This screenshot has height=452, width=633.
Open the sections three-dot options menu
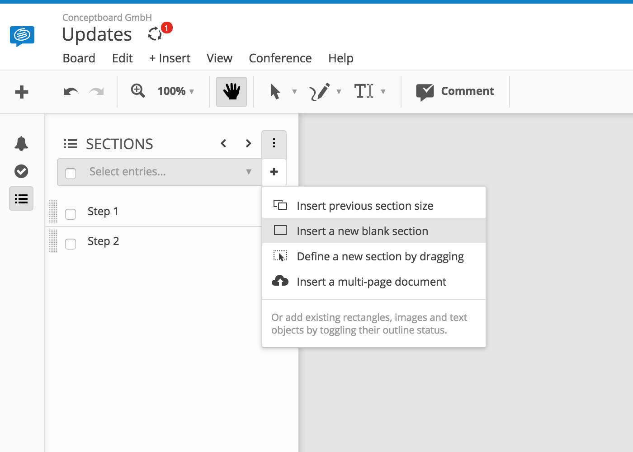tap(274, 143)
